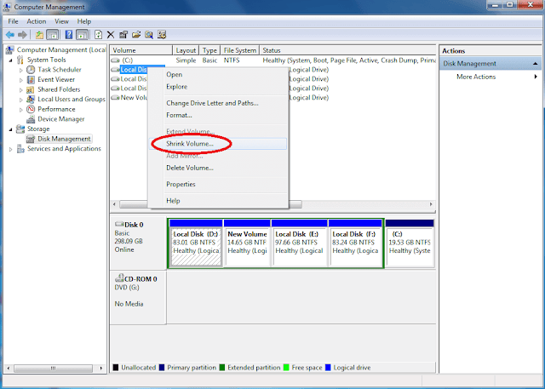Image resolution: width=545 pixels, height=389 pixels.
Task: Toggle the Show/Hide Action Pane icon
Action: 82,35
